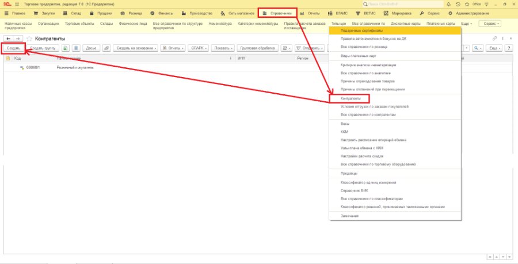Open the Справочники section tab

[x=278, y=13]
